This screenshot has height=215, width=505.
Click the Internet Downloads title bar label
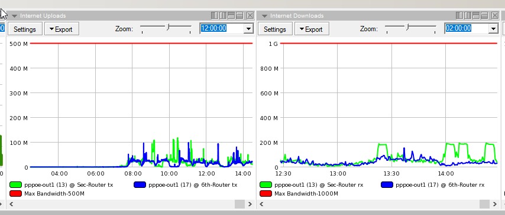[x=297, y=16]
